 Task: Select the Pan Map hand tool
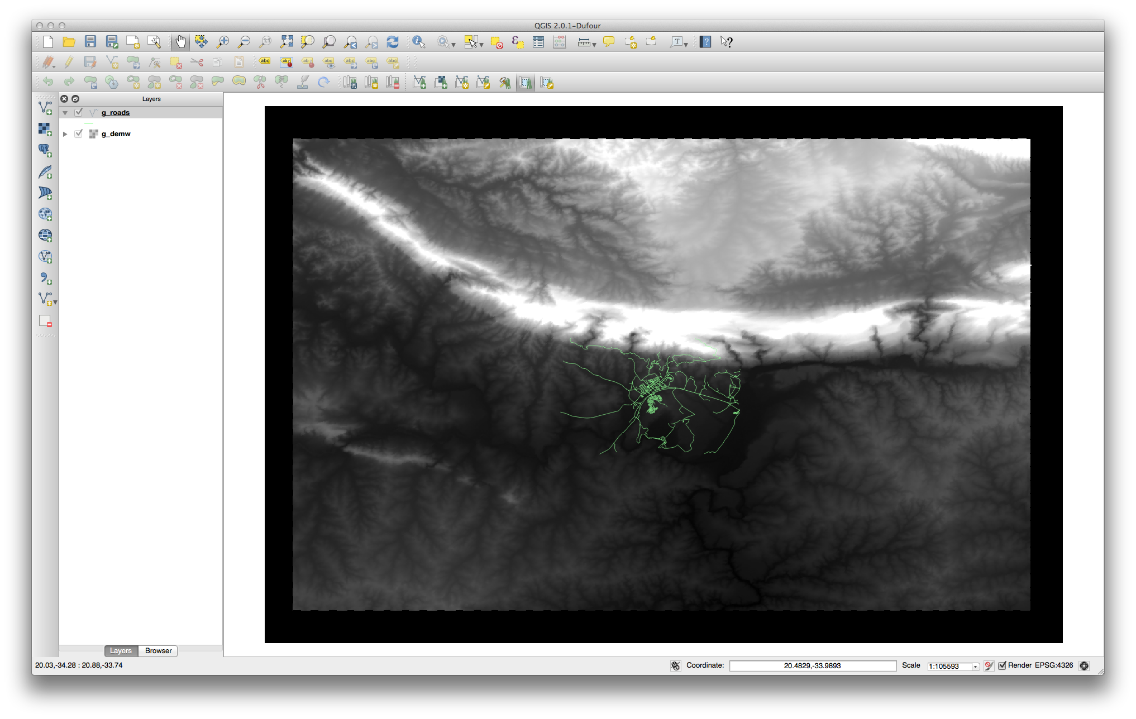(180, 42)
